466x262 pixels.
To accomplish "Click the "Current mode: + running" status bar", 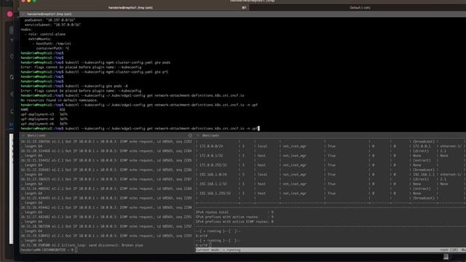I will [x=330, y=250].
